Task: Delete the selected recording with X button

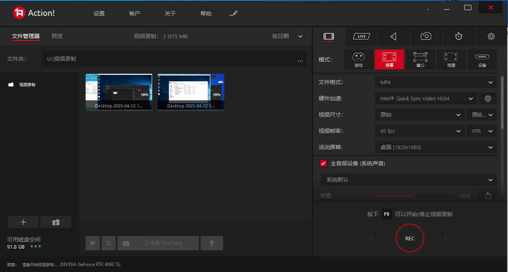Action: [109, 243]
